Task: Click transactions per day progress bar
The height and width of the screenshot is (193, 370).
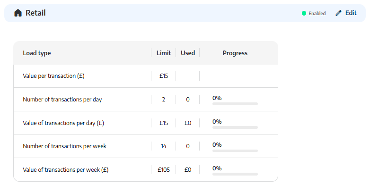Action: 235,104
